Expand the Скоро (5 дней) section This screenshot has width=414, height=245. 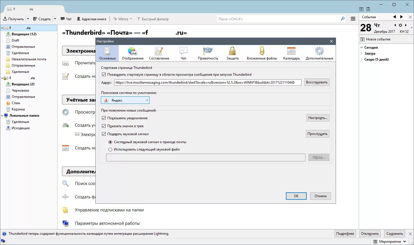click(362, 59)
